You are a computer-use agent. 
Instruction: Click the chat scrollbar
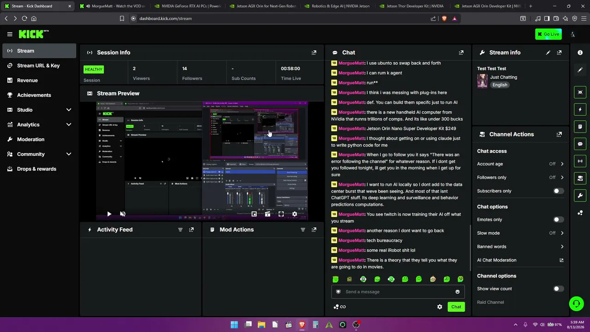470,248
